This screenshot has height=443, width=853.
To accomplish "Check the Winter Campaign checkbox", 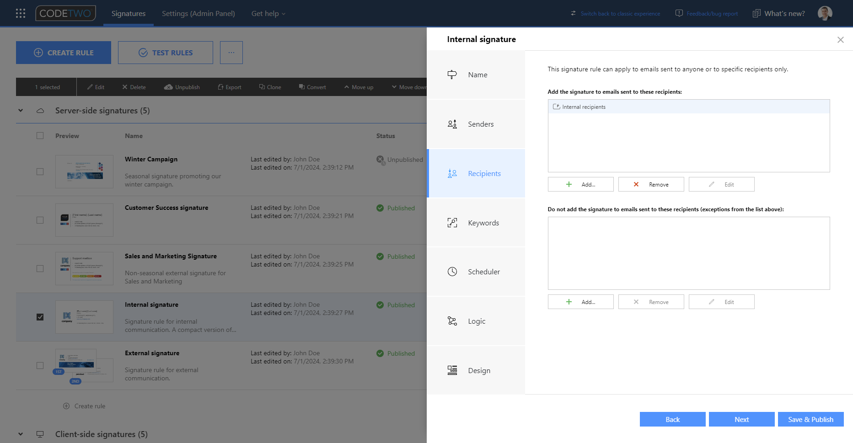I will 40,171.
